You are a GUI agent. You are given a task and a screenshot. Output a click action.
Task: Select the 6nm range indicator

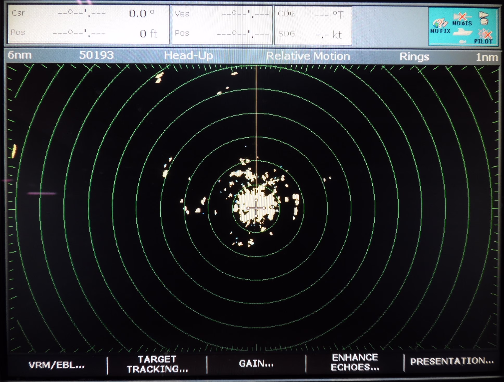coord(20,55)
